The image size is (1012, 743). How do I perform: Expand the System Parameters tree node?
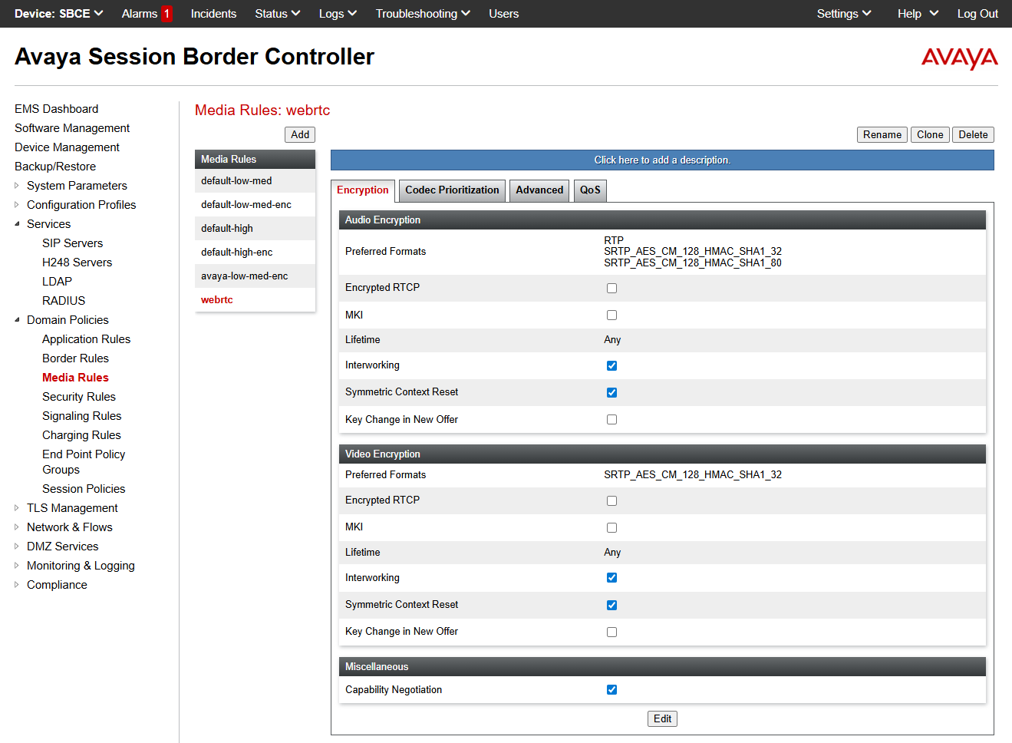[17, 186]
